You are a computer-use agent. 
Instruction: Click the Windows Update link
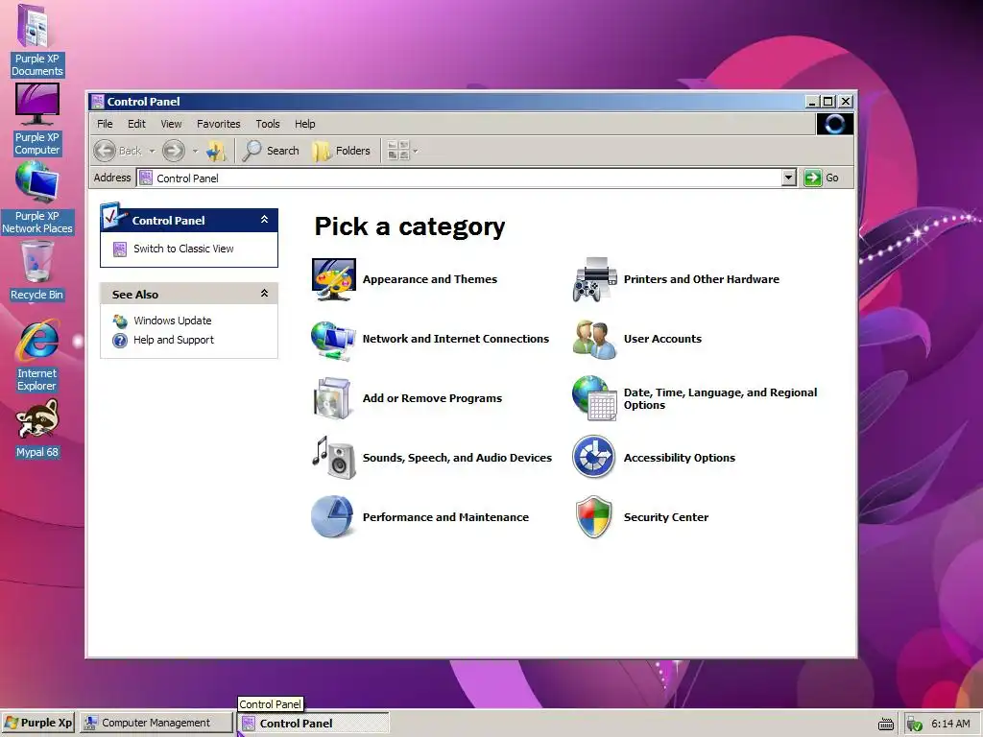pyautogui.click(x=173, y=321)
